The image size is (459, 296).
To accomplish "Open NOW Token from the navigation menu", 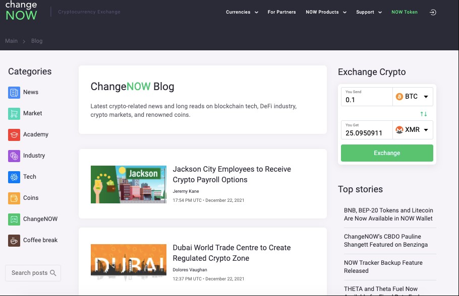I will 404,12.
